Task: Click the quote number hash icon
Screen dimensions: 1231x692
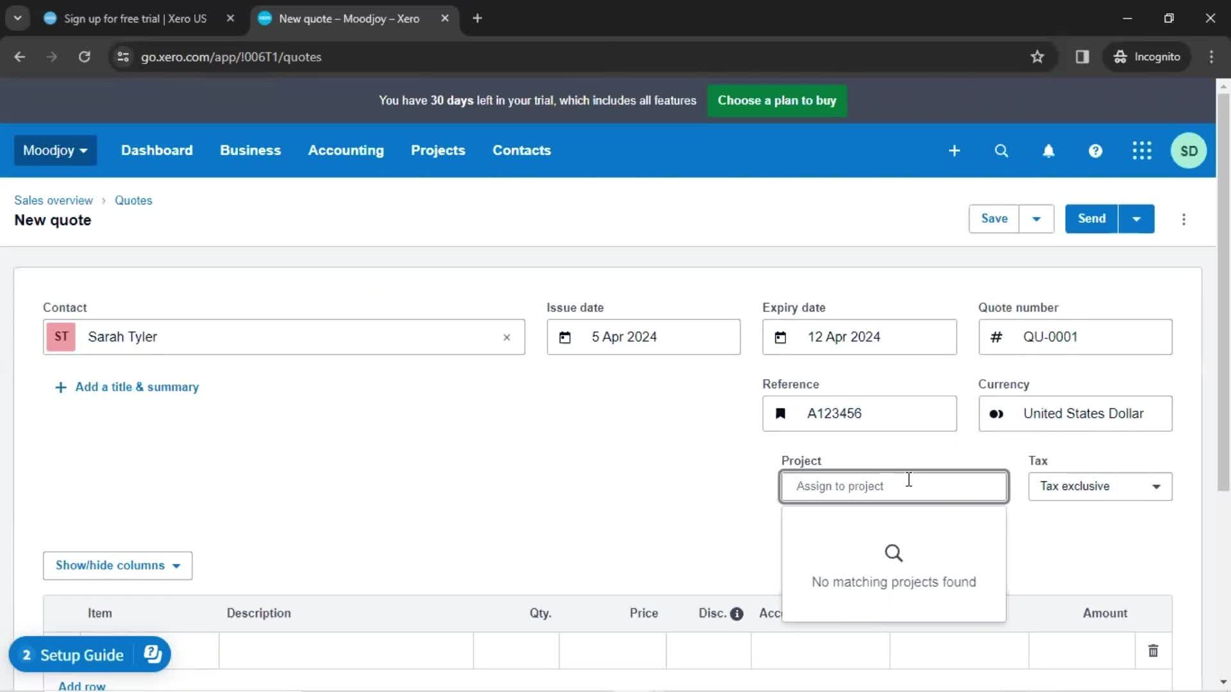Action: coord(996,337)
